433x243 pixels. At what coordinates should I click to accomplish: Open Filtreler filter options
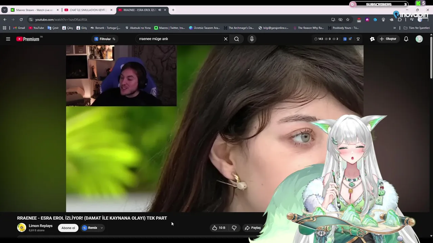click(x=105, y=39)
